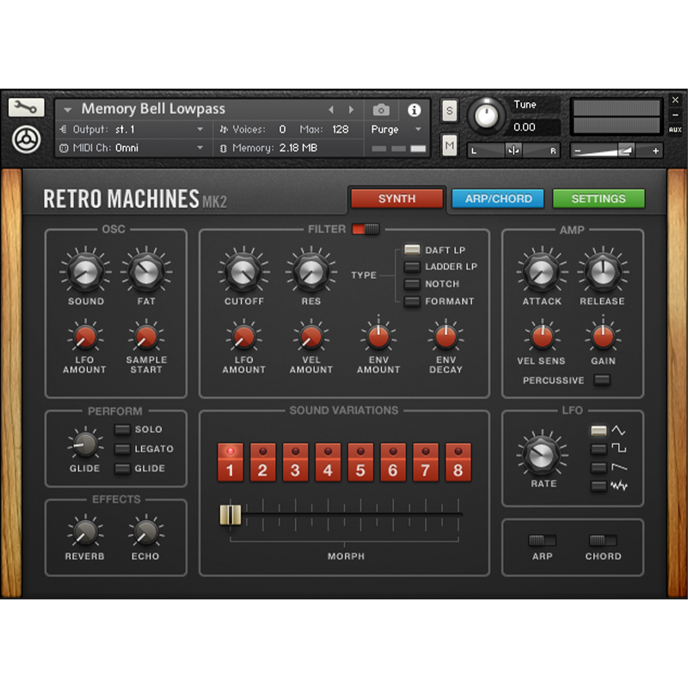The image size is (688, 688).
Task: Enable the LEGATO perform switch
Action: pyautogui.click(x=122, y=449)
